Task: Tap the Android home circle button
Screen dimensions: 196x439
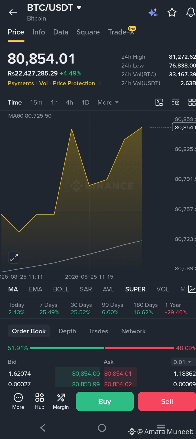Action: point(102,428)
